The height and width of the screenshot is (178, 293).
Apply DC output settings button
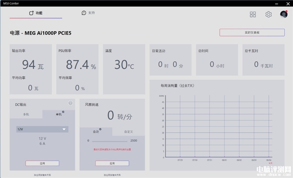[x=42, y=163]
